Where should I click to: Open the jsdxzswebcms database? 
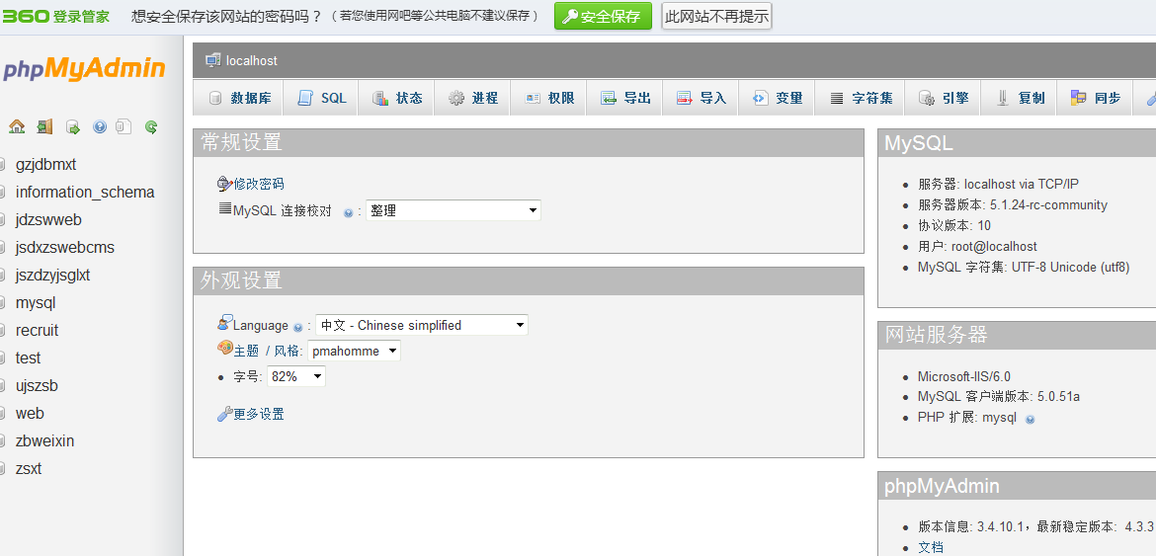click(x=65, y=248)
